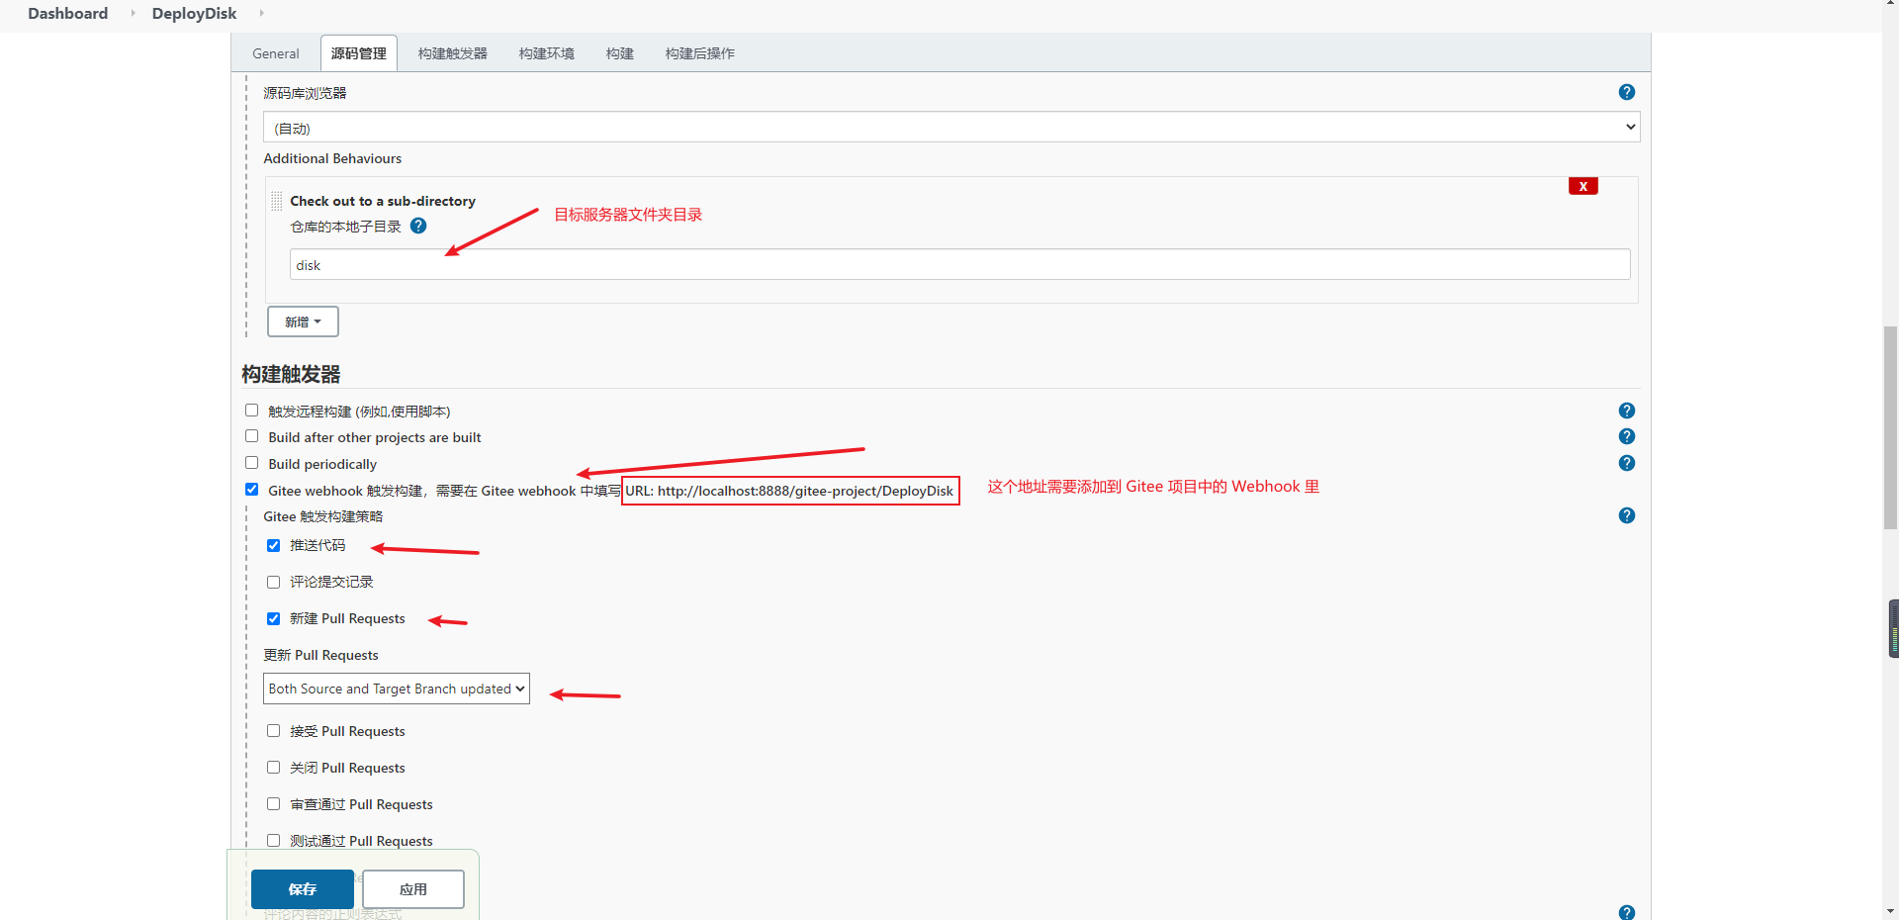The width and height of the screenshot is (1899, 920).
Task: Open help for 触发远程构建 option
Action: pos(1627,410)
